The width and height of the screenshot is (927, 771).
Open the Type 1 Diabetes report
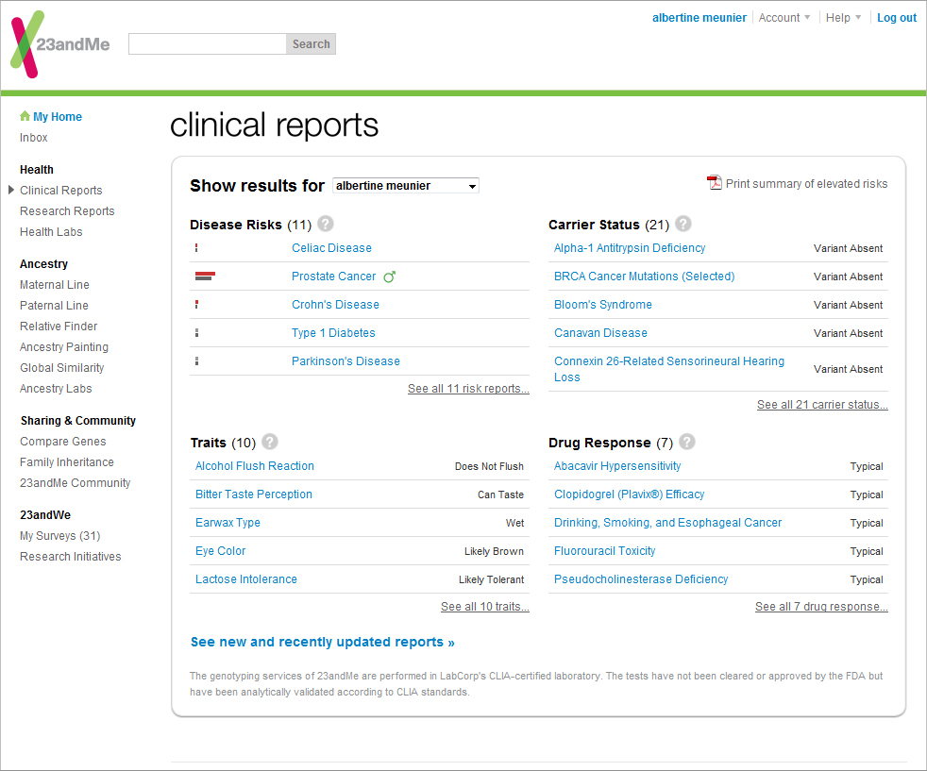333,332
